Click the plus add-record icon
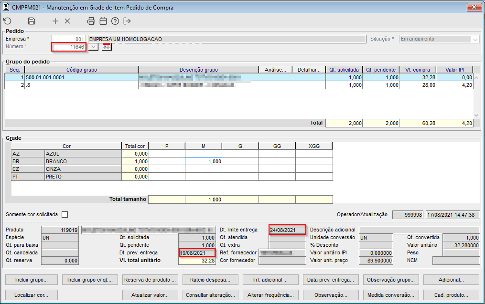The width and height of the screenshot is (485, 304). (x=55, y=21)
